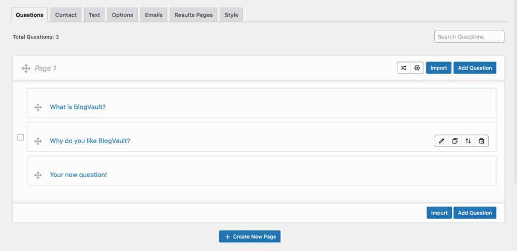Click the randomize shuffle icon on Page 1
517x251 pixels.
click(x=403, y=68)
